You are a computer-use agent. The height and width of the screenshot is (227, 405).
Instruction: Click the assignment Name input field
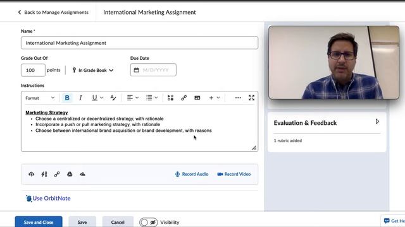click(x=139, y=43)
